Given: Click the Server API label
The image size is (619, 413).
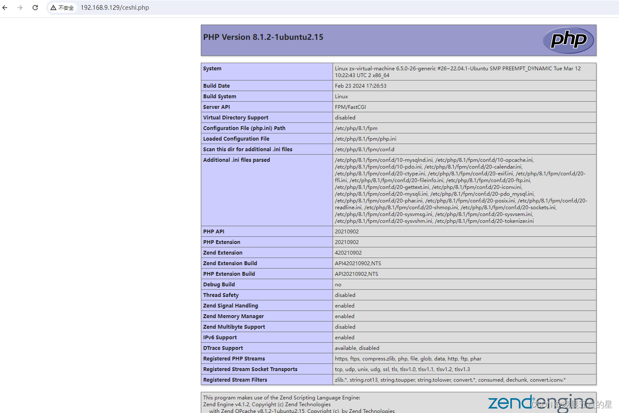Looking at the screenshot, I should [x=217, y=107].
